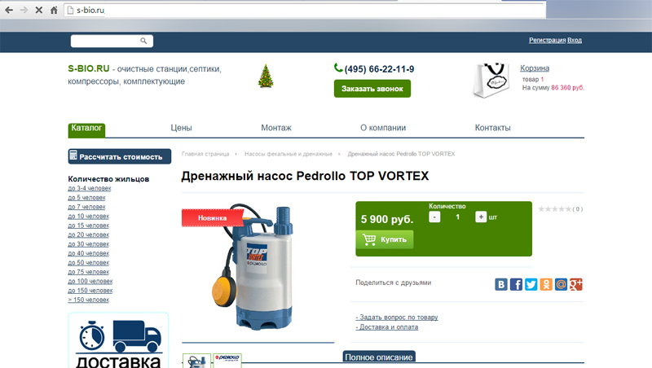Select the Каталог tab

(86, 128)
